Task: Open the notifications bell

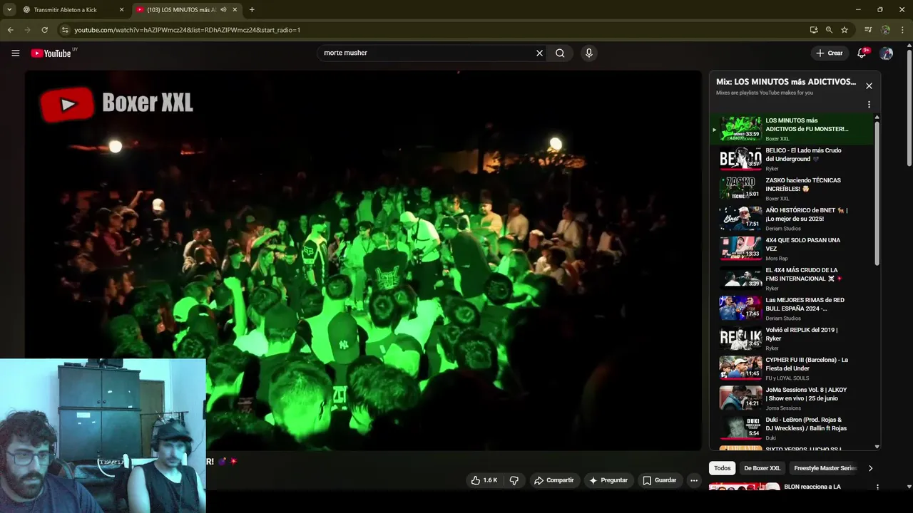Action: [x=862, y=53]
